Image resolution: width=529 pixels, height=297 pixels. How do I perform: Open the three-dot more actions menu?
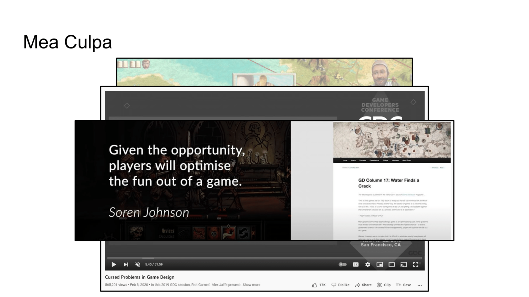coord(420,285)
